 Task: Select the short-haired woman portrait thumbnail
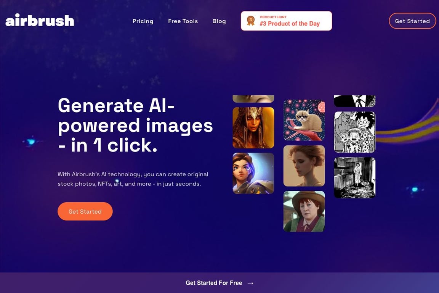pos(304,166)
